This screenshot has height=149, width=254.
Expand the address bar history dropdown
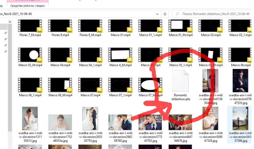(x=157, y=14)
